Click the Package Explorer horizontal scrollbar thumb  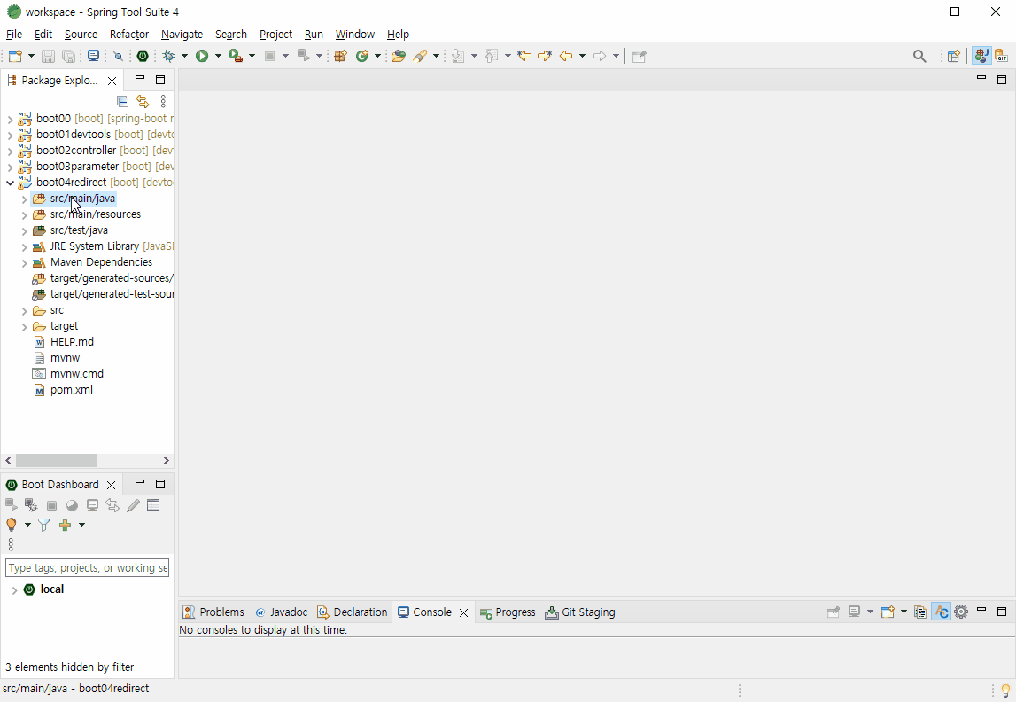click(57, 460)
